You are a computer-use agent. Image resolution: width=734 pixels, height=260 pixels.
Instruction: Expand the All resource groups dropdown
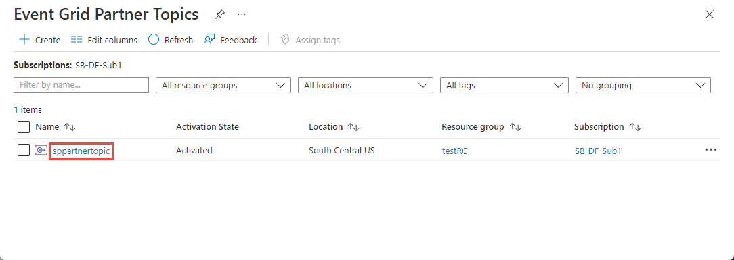coord(223,85)
